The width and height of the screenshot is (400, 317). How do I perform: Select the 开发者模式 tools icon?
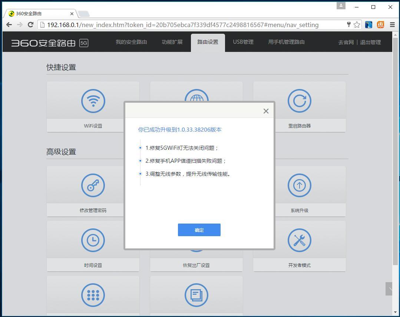pyautogui.click(x=299, y=240)
